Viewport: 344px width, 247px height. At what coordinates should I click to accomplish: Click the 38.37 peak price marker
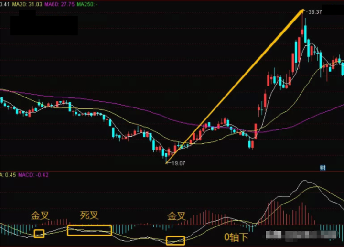tap(315, 11)
